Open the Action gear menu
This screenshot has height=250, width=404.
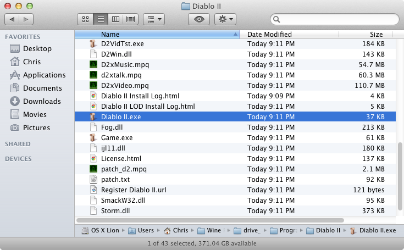pyautogui.click(x=225, y=19)
